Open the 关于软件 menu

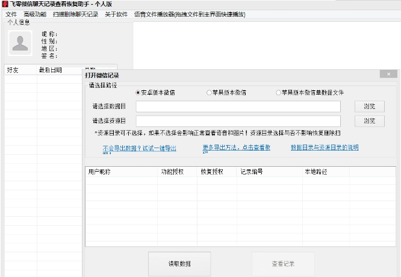click(x=116, y=14)
